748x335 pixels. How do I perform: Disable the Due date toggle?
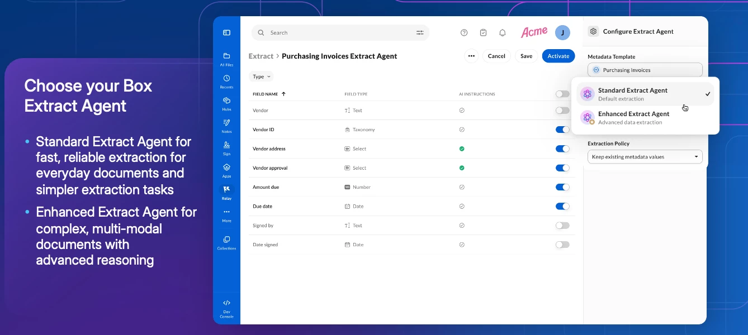click(562, 206)
